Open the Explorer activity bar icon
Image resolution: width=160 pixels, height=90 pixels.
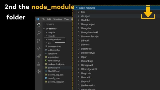tap(38, 25)
